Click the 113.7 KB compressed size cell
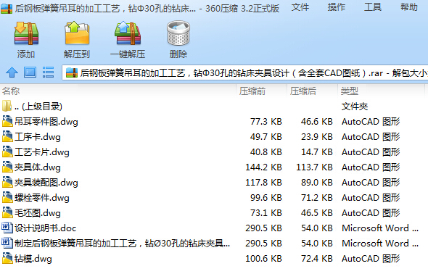The width and height of the screenshot is (428, 274). coord(314,167)
